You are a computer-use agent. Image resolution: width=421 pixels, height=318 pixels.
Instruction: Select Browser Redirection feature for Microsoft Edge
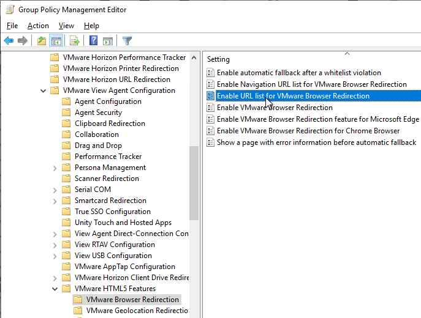click(x=318, y=119)
